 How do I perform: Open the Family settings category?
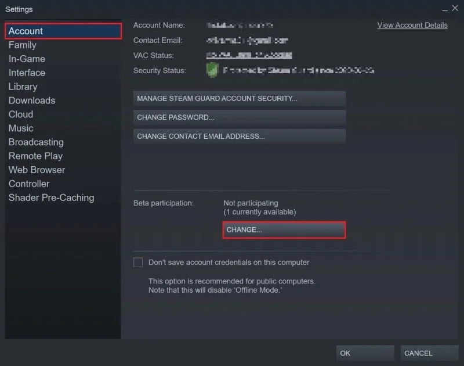tap(23, 45)
